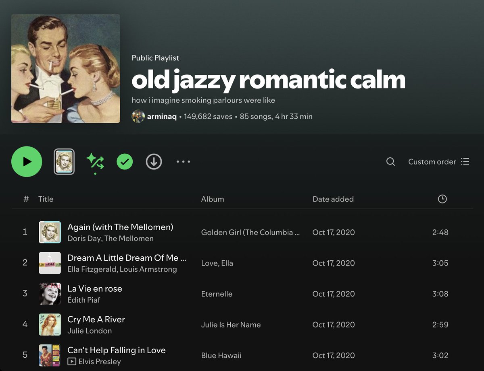
Task: Select the playlist title old jazzy romantic calm
Action: coord(268,80)
